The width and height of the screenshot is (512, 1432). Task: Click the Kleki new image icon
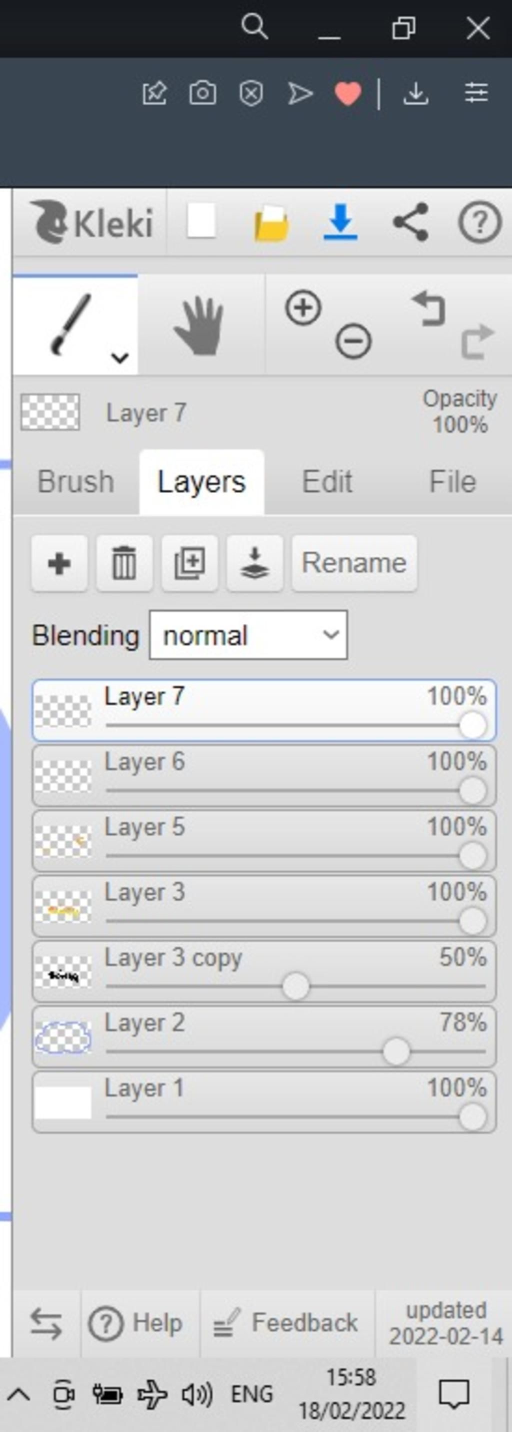200,222
